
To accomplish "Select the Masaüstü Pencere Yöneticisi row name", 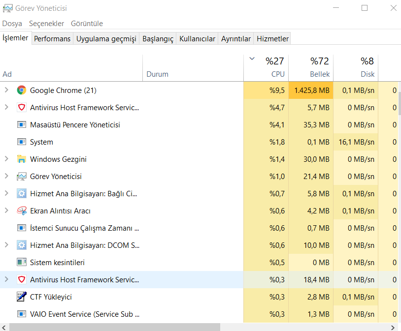I will [75, 124].
